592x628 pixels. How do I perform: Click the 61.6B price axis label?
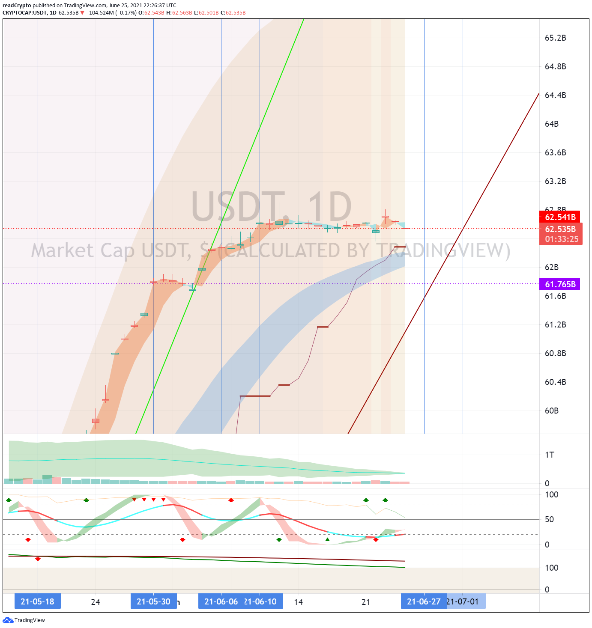pyautogui.click(x=555, y=296)
